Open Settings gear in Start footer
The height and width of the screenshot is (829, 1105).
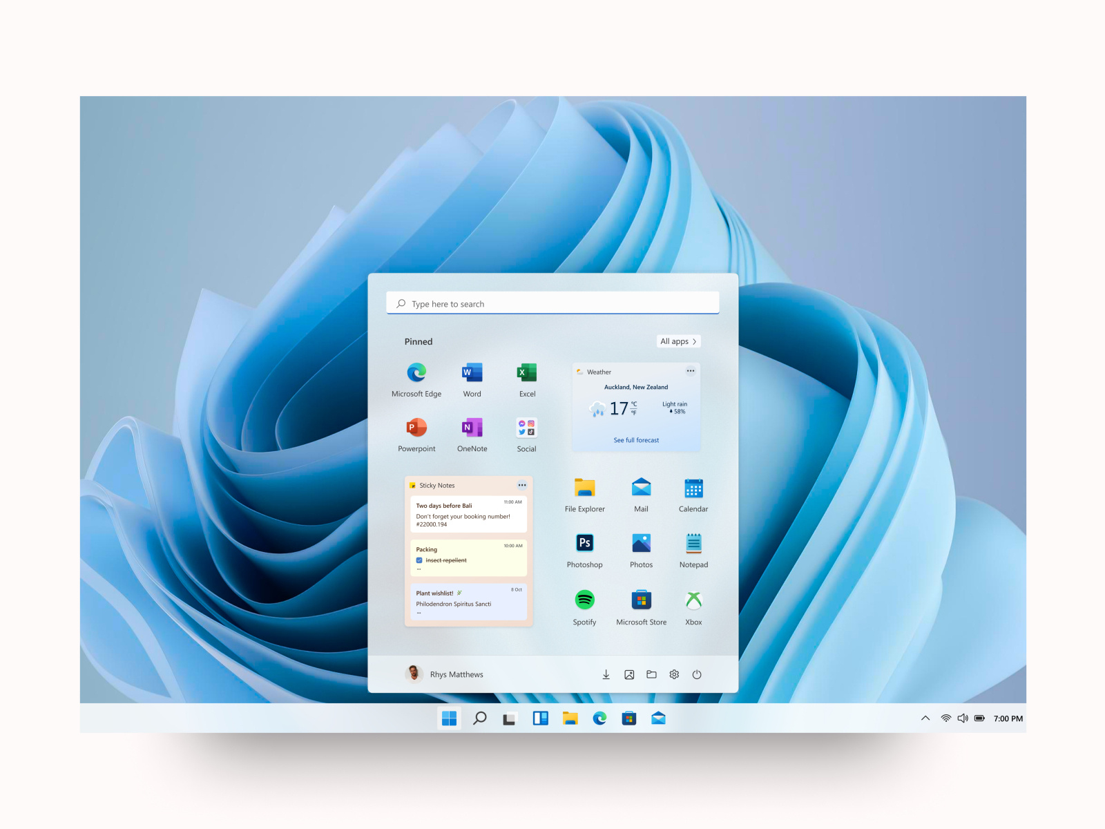click(674, 674)
